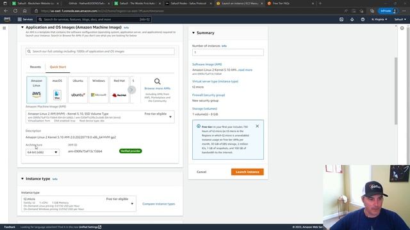Select the Amazon Linux AMI tile
The width and height of the screenshot is (410, 230).
click(x=37, y=89)
